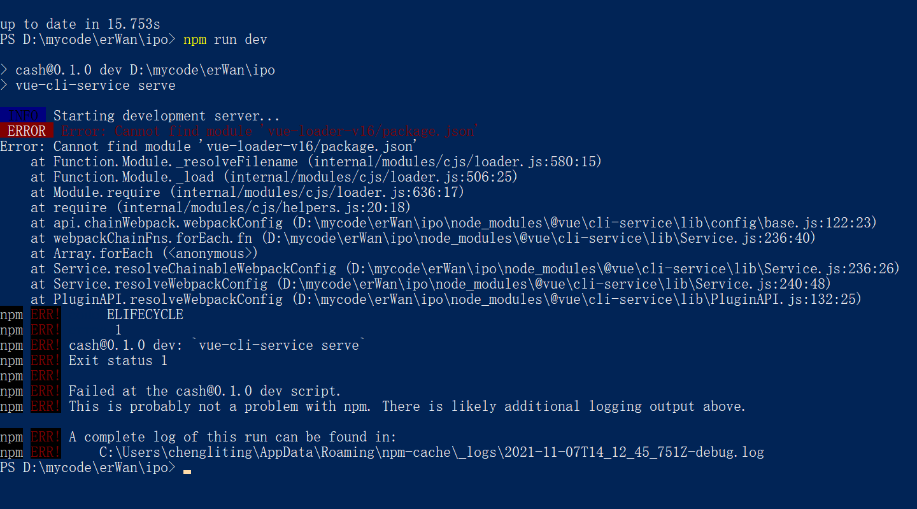Click the red ERROR badge

tap(27, 131)
